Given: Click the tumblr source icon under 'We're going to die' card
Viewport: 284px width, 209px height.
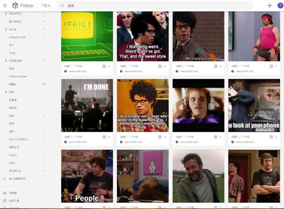Looking at the screenshot, I should tap(177, 71).
